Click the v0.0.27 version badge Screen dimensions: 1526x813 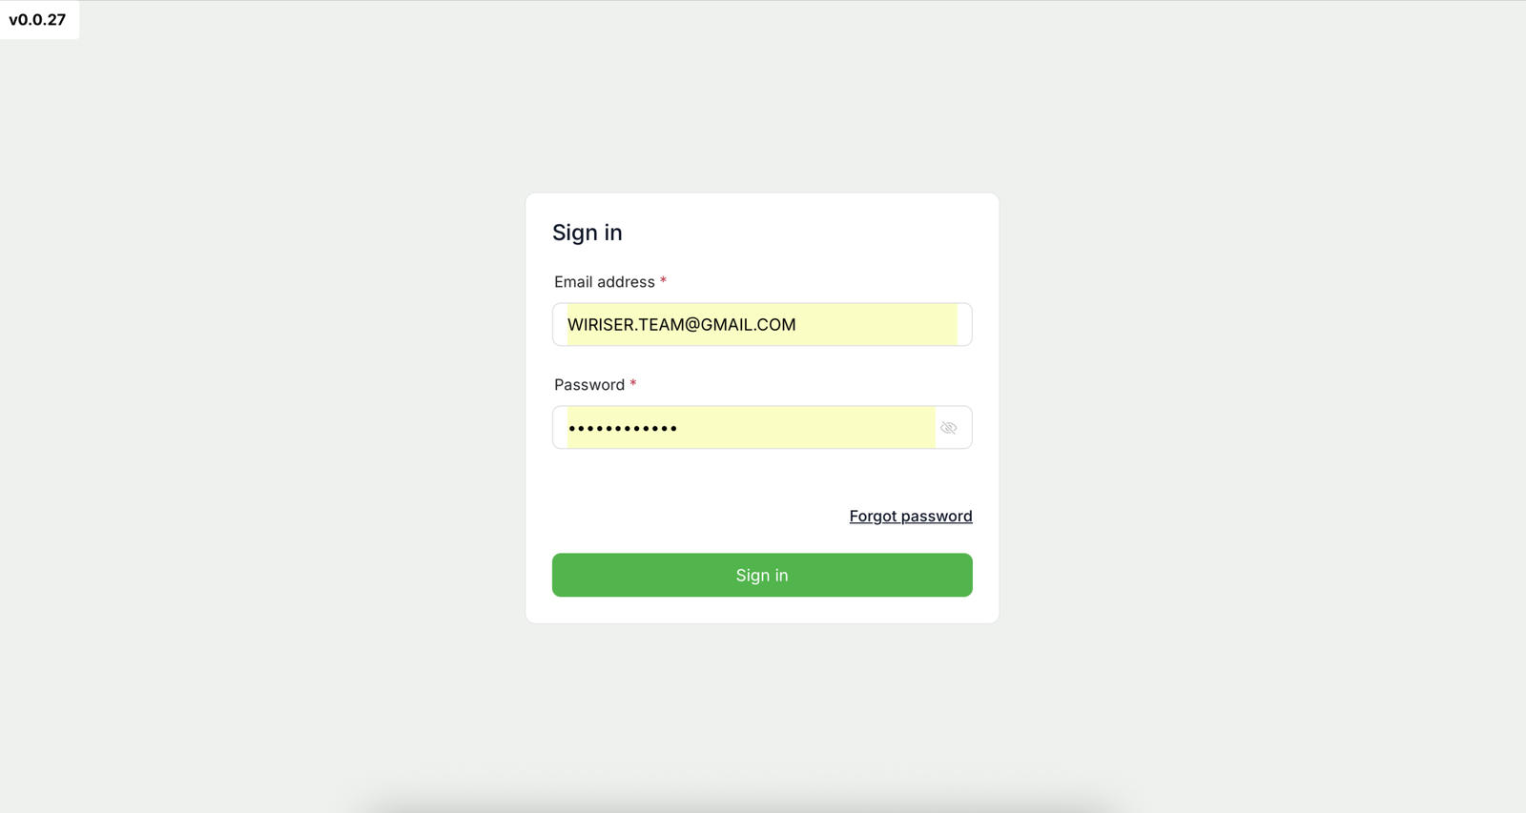pos(38,20)
